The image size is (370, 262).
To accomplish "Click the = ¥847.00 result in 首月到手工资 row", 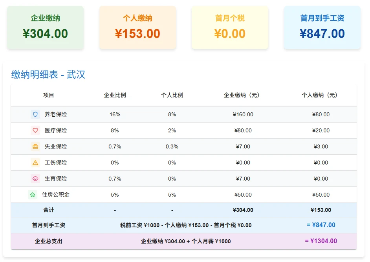I will pyautogui.click(x=321, y=225).
